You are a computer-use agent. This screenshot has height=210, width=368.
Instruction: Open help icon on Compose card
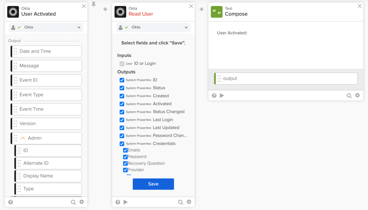214,95
